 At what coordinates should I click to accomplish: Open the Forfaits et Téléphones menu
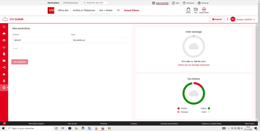(84, 10)
